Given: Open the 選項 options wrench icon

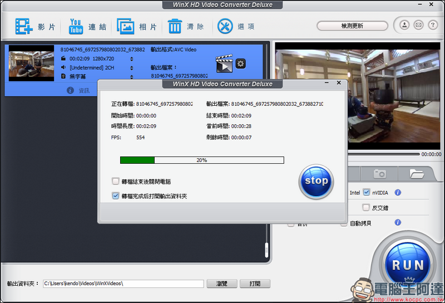Looking at the screenshot, I should pos(225,26).
